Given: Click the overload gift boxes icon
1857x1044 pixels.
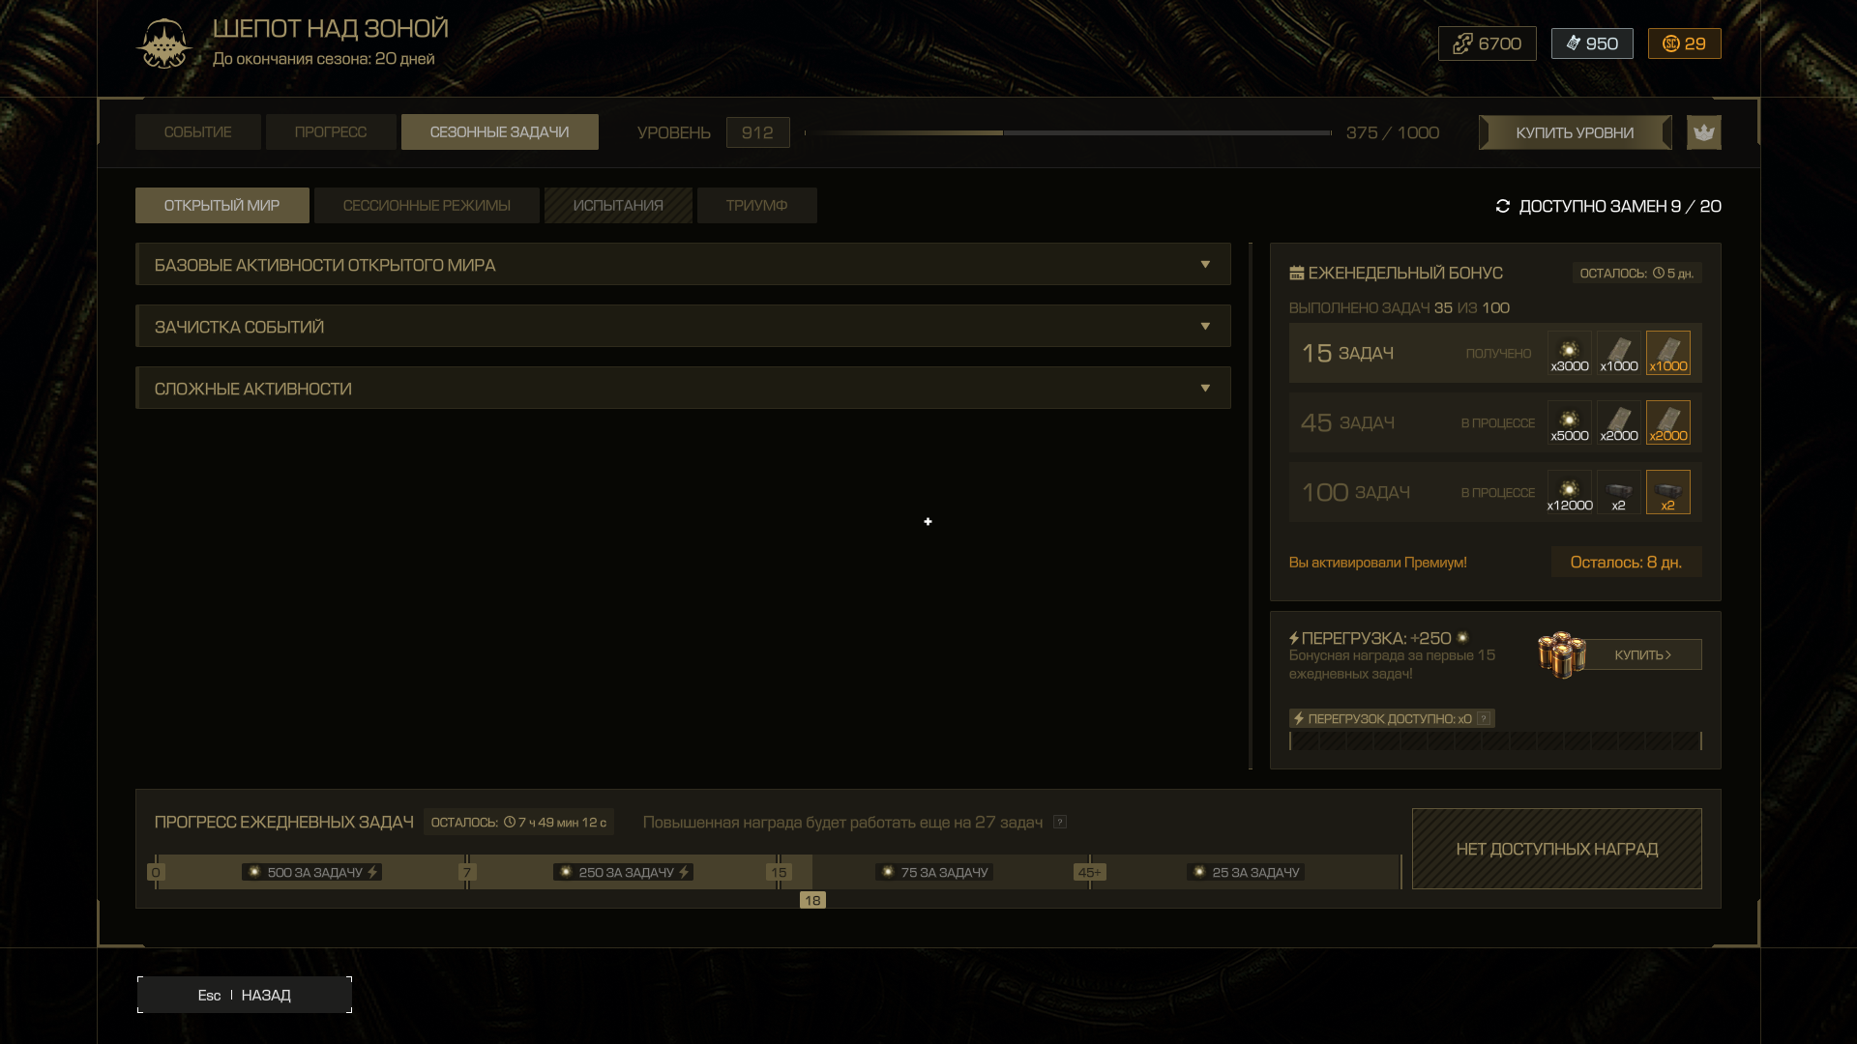Looking at the screenshot, I should click(x=1561, y=654).
